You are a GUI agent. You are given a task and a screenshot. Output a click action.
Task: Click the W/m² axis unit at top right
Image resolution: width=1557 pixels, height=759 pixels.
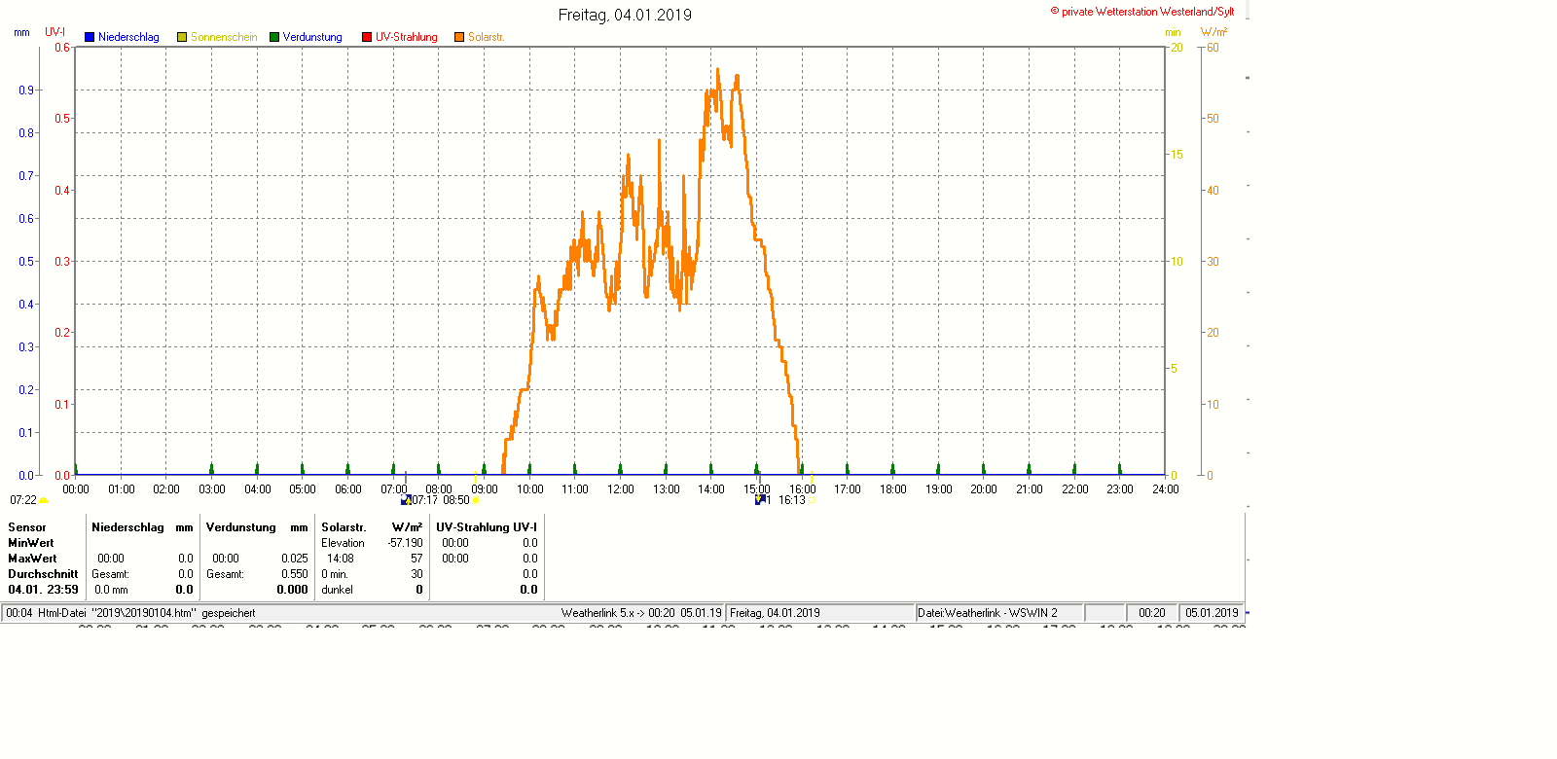click(1214, 32)
